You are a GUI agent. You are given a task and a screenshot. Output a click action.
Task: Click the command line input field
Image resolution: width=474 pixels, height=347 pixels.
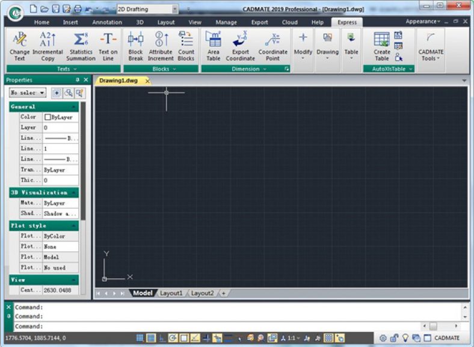[x=217, y=327]
